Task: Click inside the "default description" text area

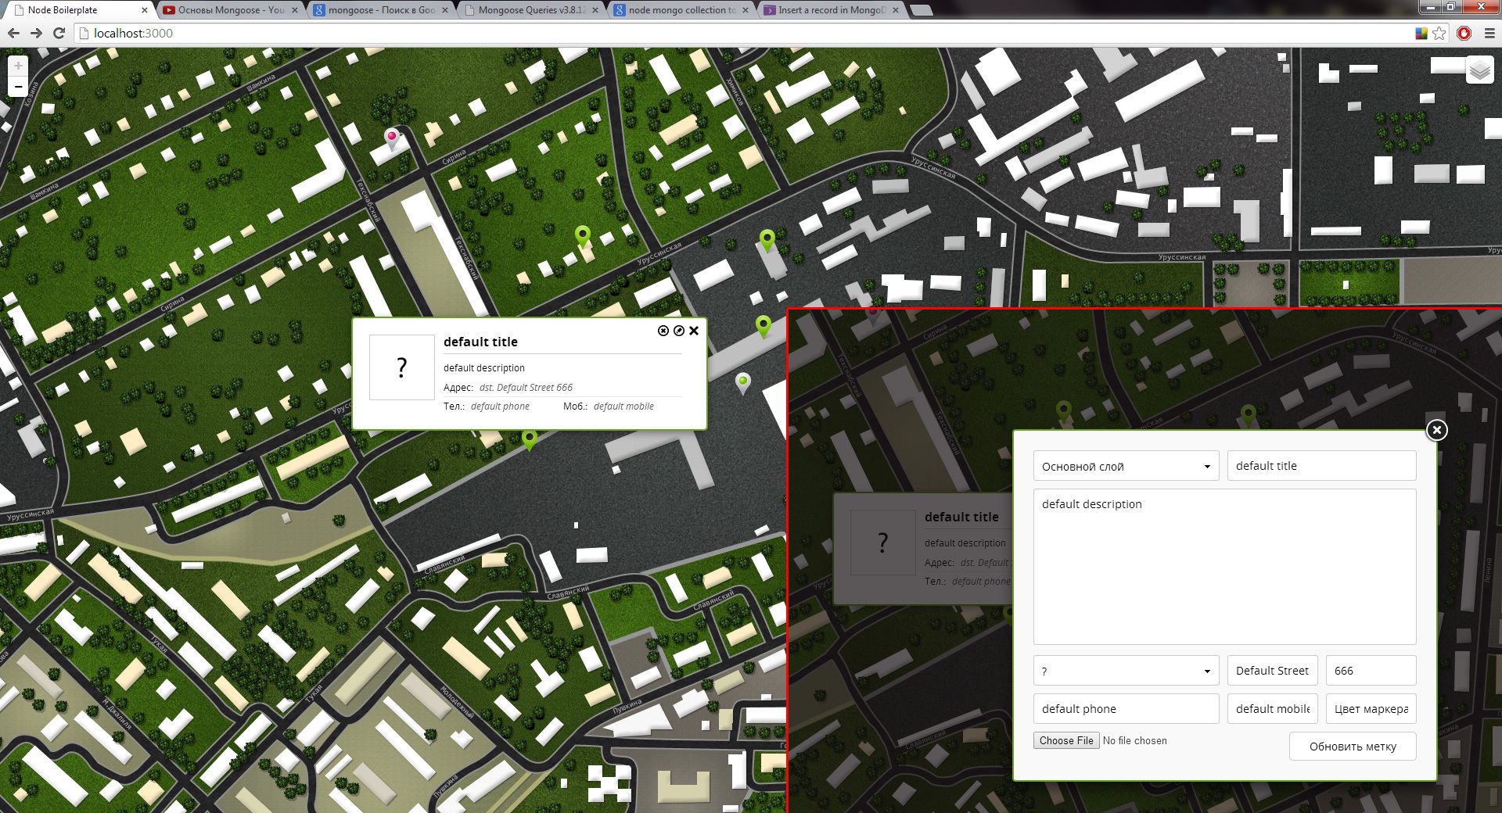Action: tap(1224, 566)
